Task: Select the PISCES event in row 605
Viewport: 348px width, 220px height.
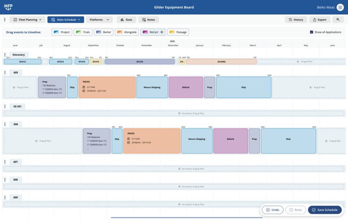Action: [107, 87]
